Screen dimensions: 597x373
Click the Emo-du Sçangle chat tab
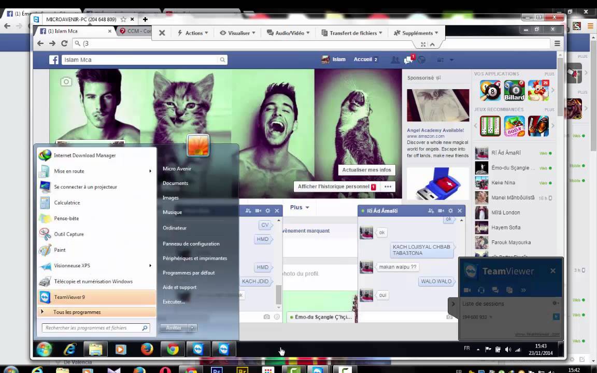(x=321, y=317)
